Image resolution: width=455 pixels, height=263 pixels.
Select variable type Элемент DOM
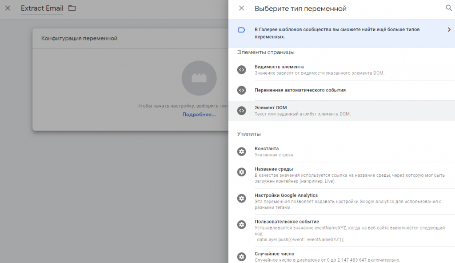[271, 108]
